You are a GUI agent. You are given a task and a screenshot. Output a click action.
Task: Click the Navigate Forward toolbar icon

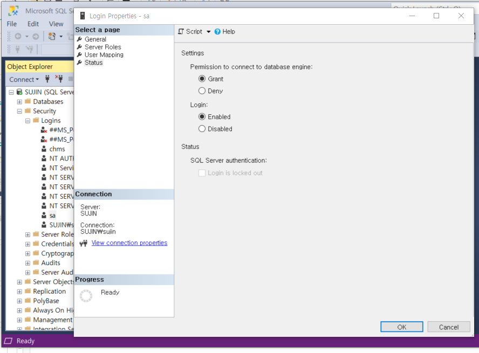click(36, 36)
